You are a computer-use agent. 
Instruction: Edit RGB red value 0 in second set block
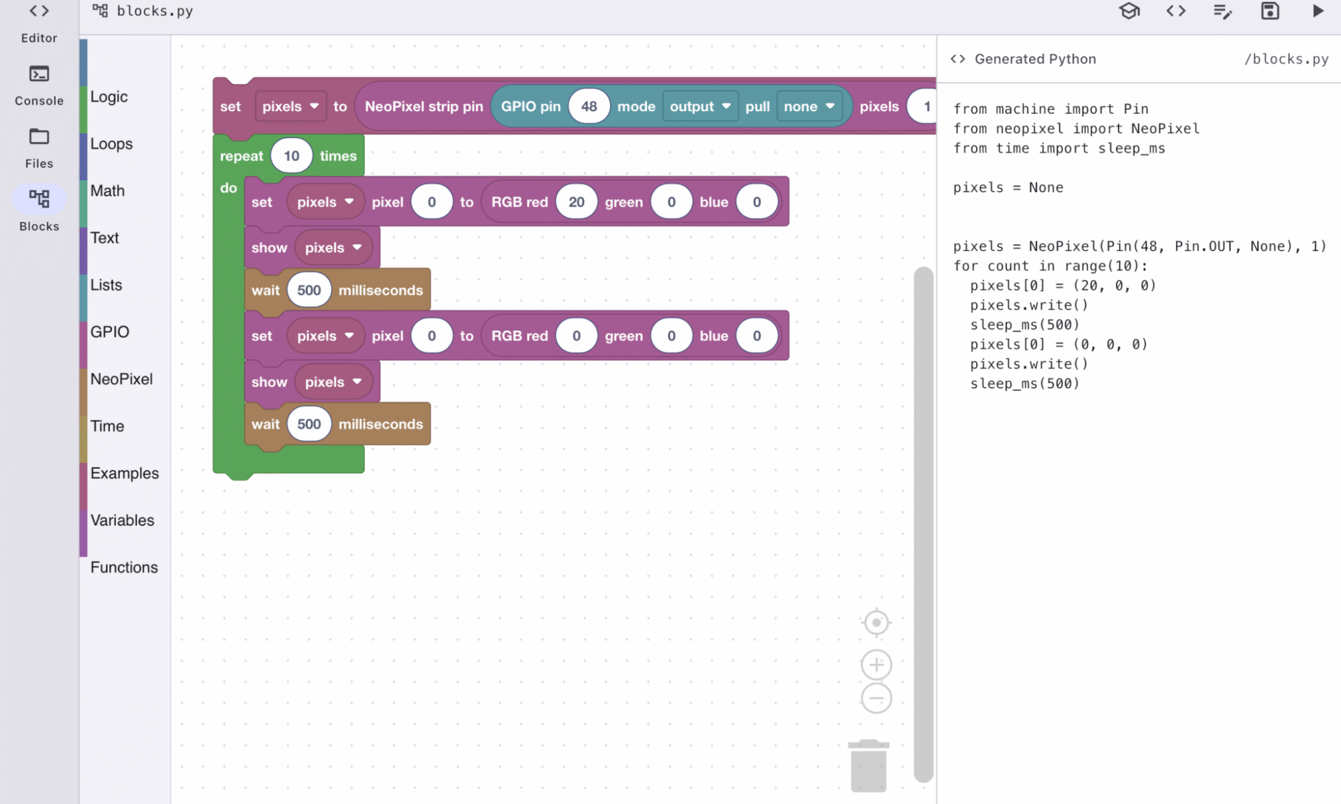577,336
